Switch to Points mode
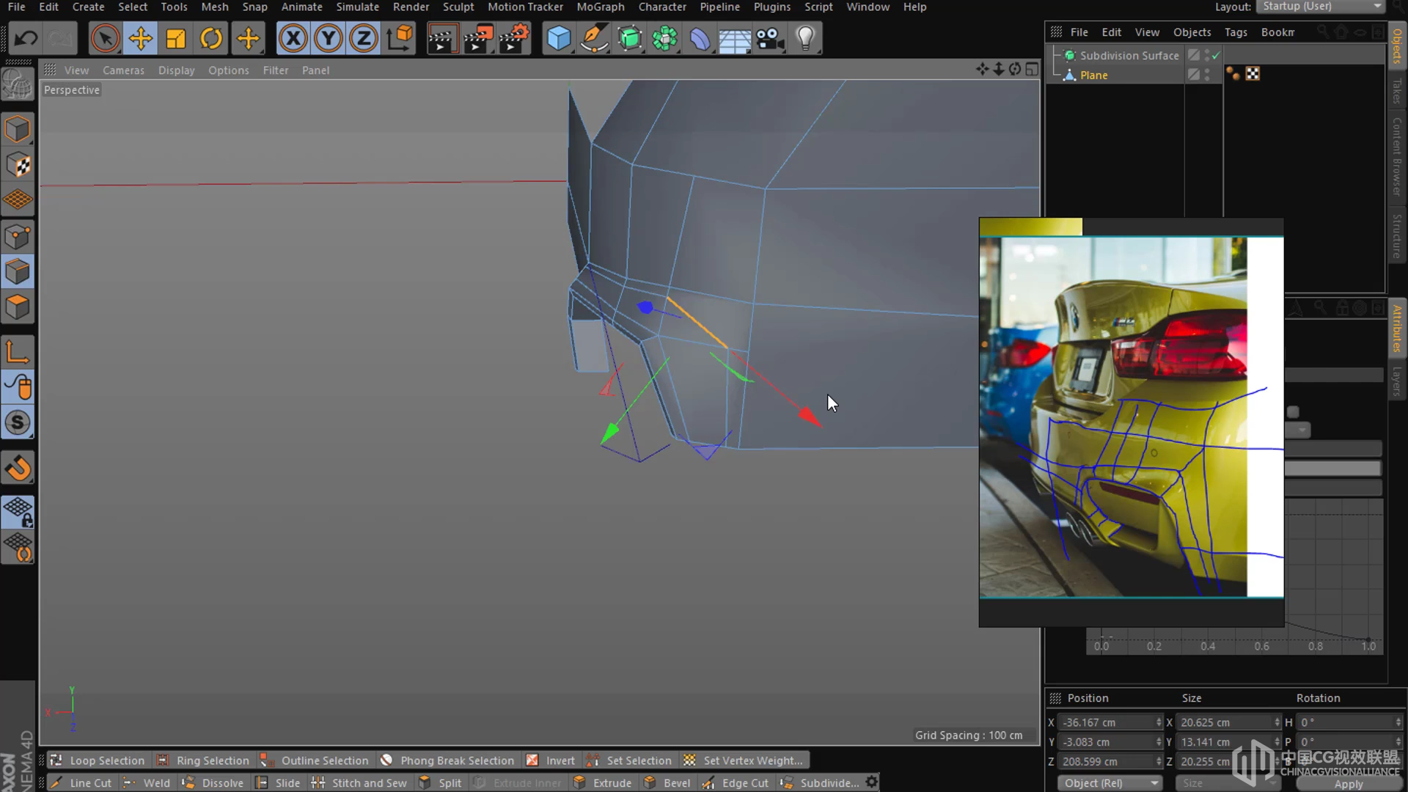The width and height of the screenshot is (1408, 792). pyautogui.click(x=18, y=237)
